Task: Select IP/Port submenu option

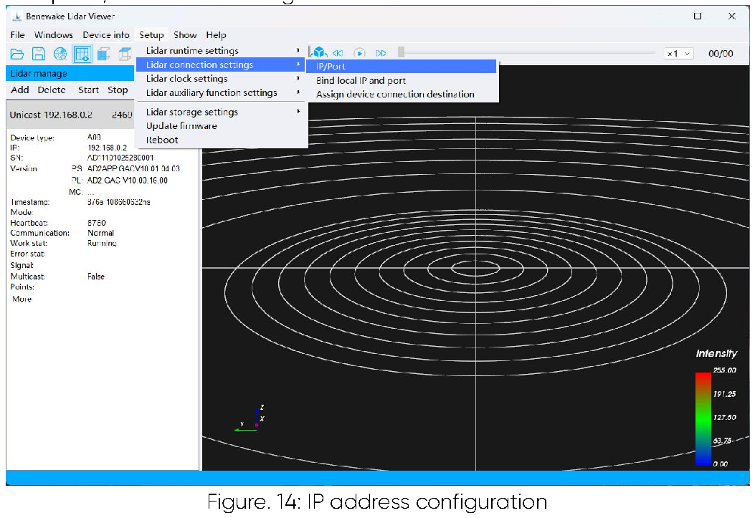Action: (402, 67)
